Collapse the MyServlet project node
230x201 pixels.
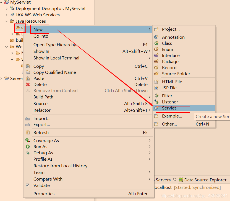pyautogui.click(x=1, y=2)
